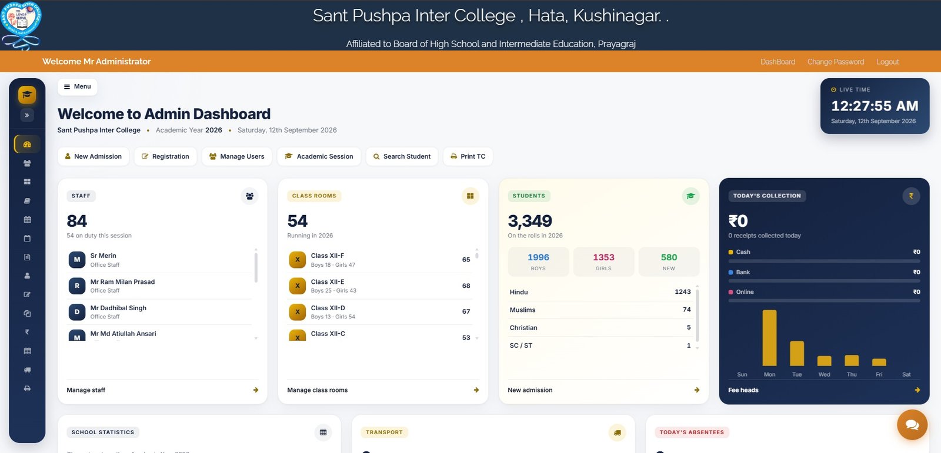Image resolution: width=941 pixels, height=453 pixels.
Task: Click the graduation cap logo in sidebar
Action: (27, 95)
